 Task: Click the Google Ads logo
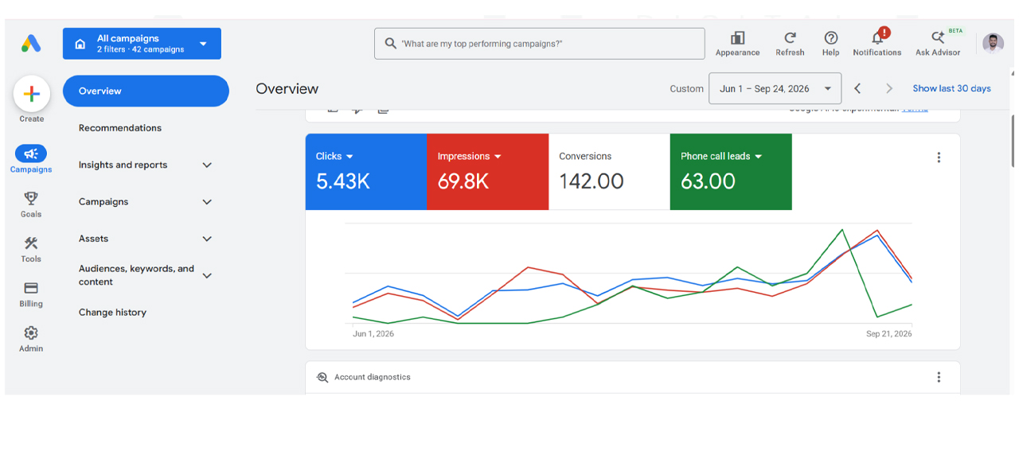pos(31,44)
